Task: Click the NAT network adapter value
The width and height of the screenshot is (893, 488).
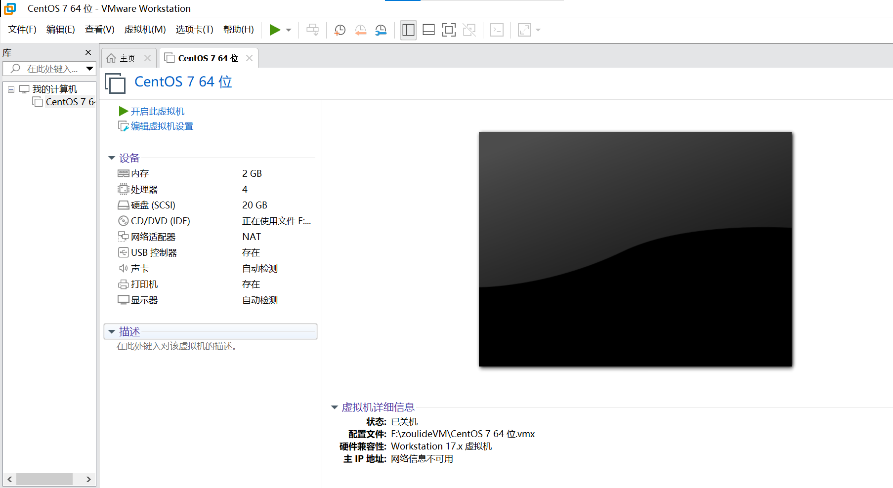Action: (x=252, y=237)
